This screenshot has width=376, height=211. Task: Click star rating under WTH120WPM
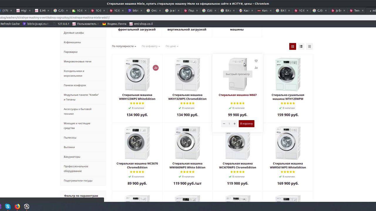288,103
